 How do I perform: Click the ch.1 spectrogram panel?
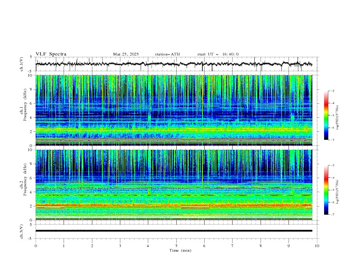point(174,110)
